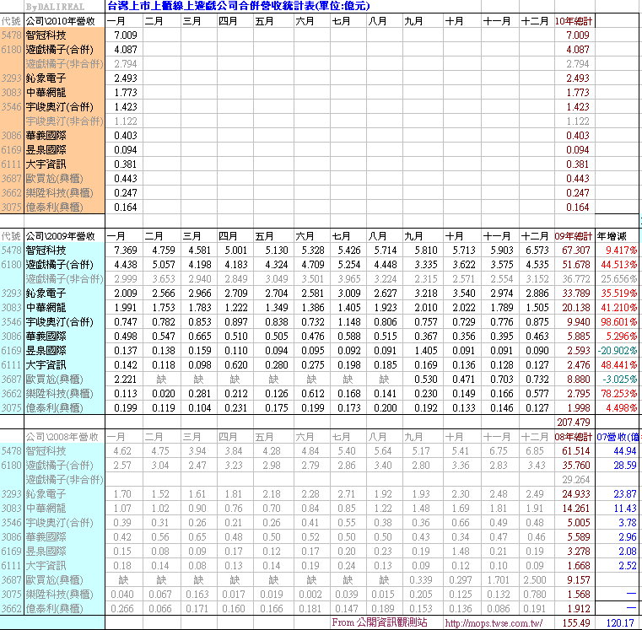The height and width of the screenshot is (630, 642).
Task: Open the http://mops.twse.com.tw/ link
Action: pyautogui.click(x=494, y=623)
